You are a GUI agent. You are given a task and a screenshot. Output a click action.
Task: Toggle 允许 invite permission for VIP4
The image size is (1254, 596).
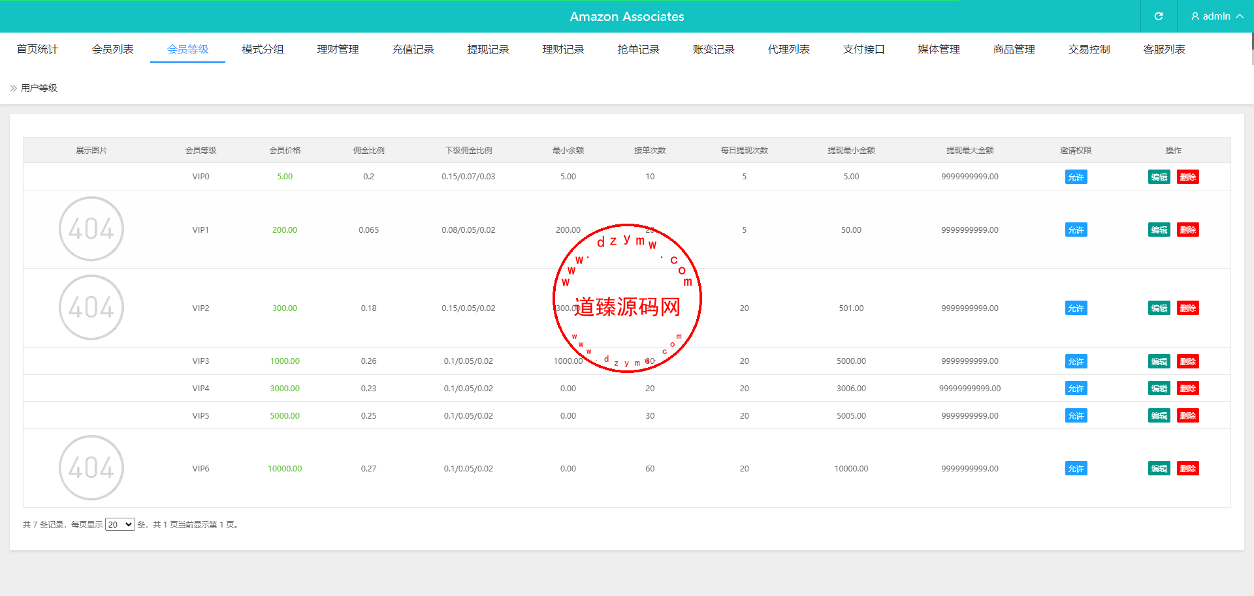(x=1076, y=388)
